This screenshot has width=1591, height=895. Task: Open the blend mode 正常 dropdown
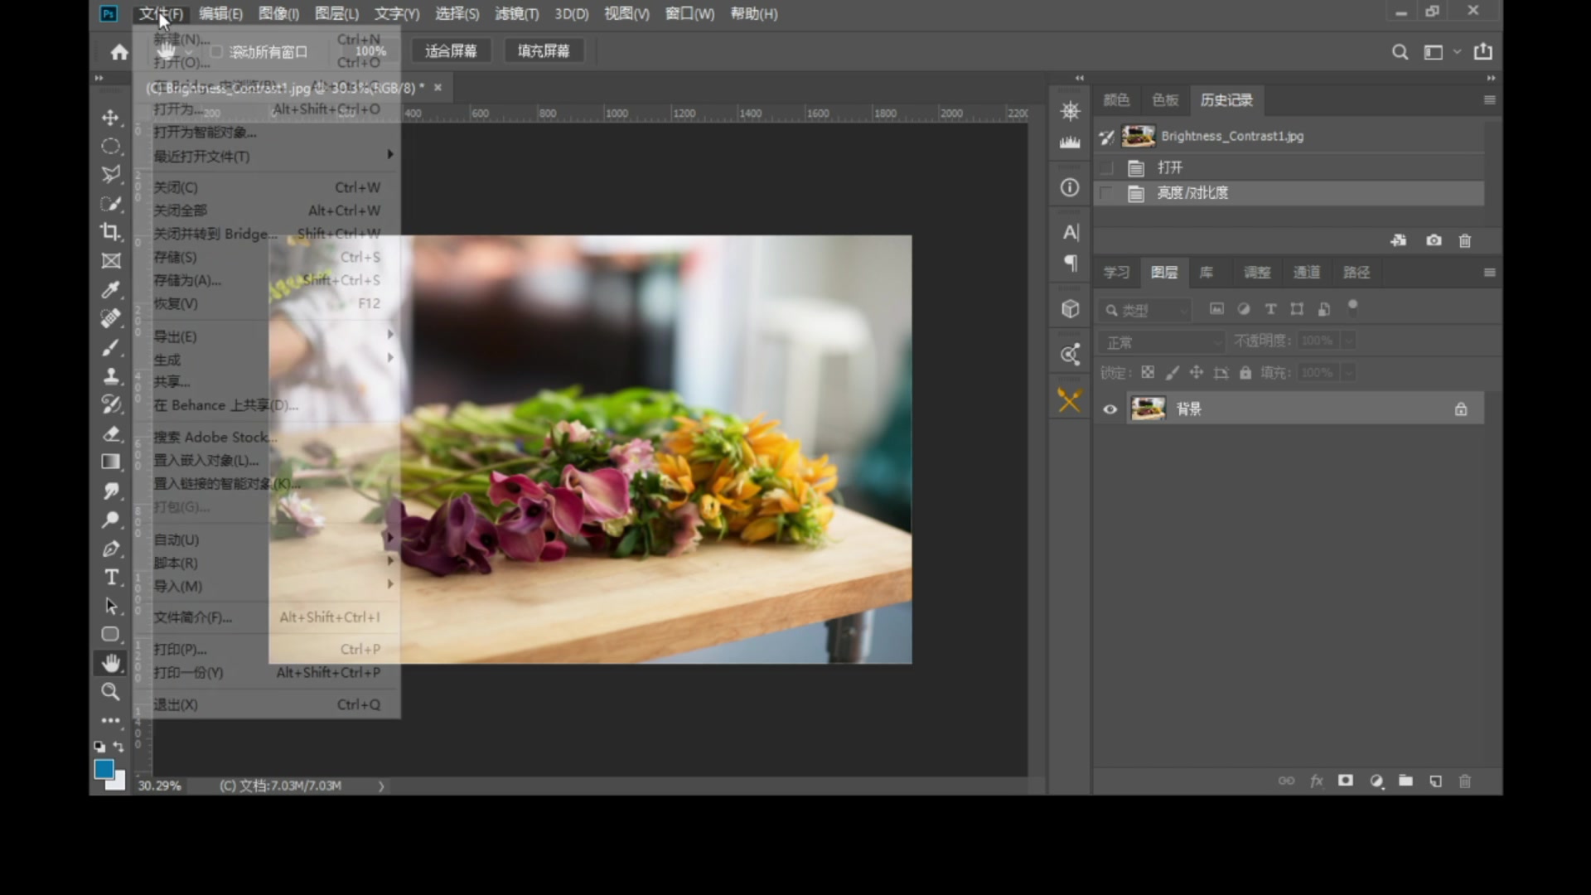click(x=1161, y=341)
